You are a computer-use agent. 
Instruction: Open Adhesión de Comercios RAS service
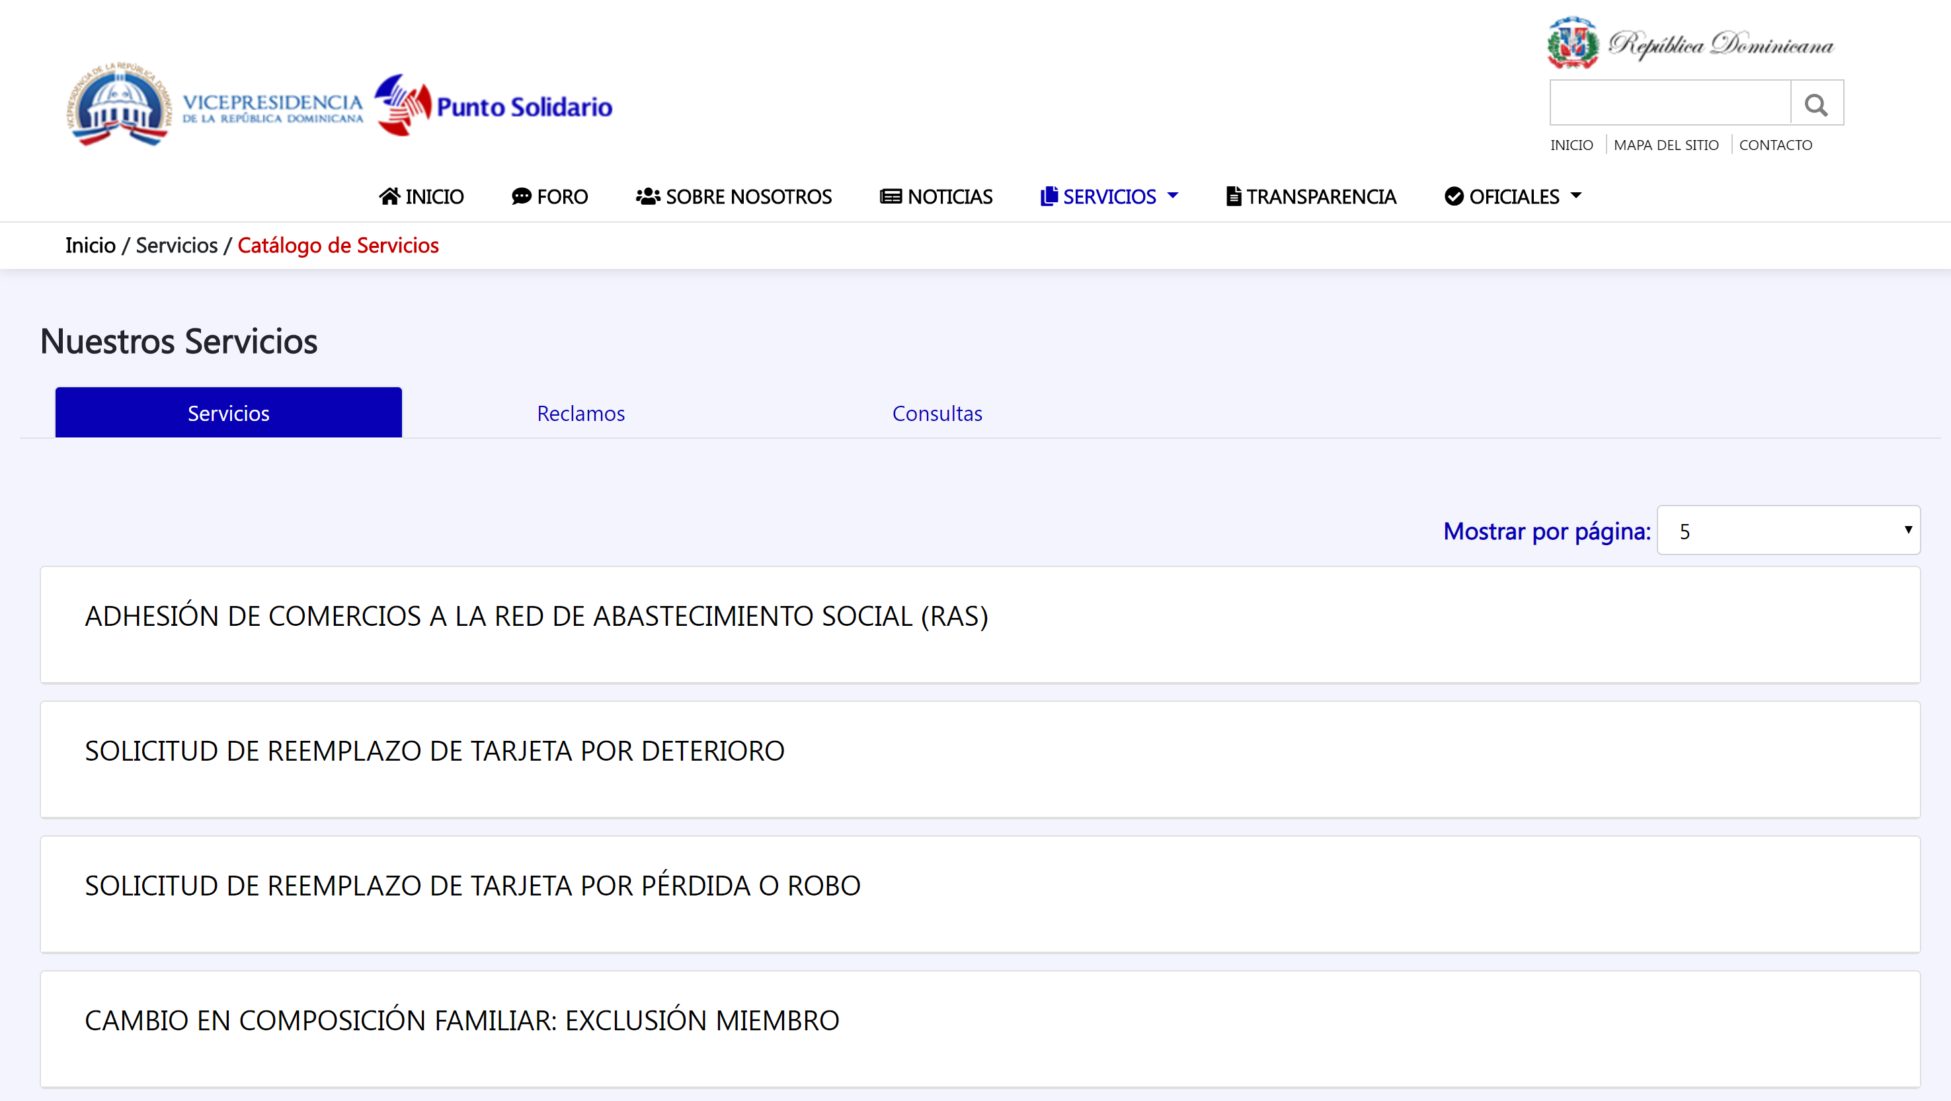click(536, 617)
